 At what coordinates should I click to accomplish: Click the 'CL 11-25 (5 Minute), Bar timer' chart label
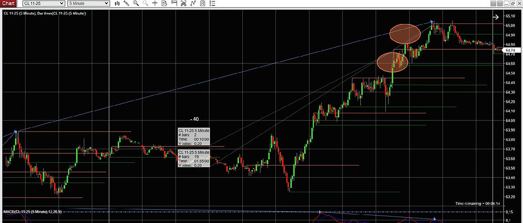click(45, 13)
